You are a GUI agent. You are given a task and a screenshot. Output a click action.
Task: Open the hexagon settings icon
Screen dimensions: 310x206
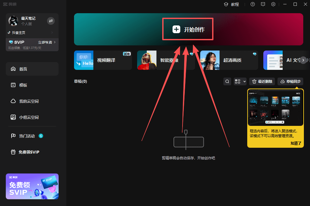tap(273, 4)
